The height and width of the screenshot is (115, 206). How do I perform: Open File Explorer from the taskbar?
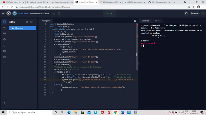[x=76, y=112]
